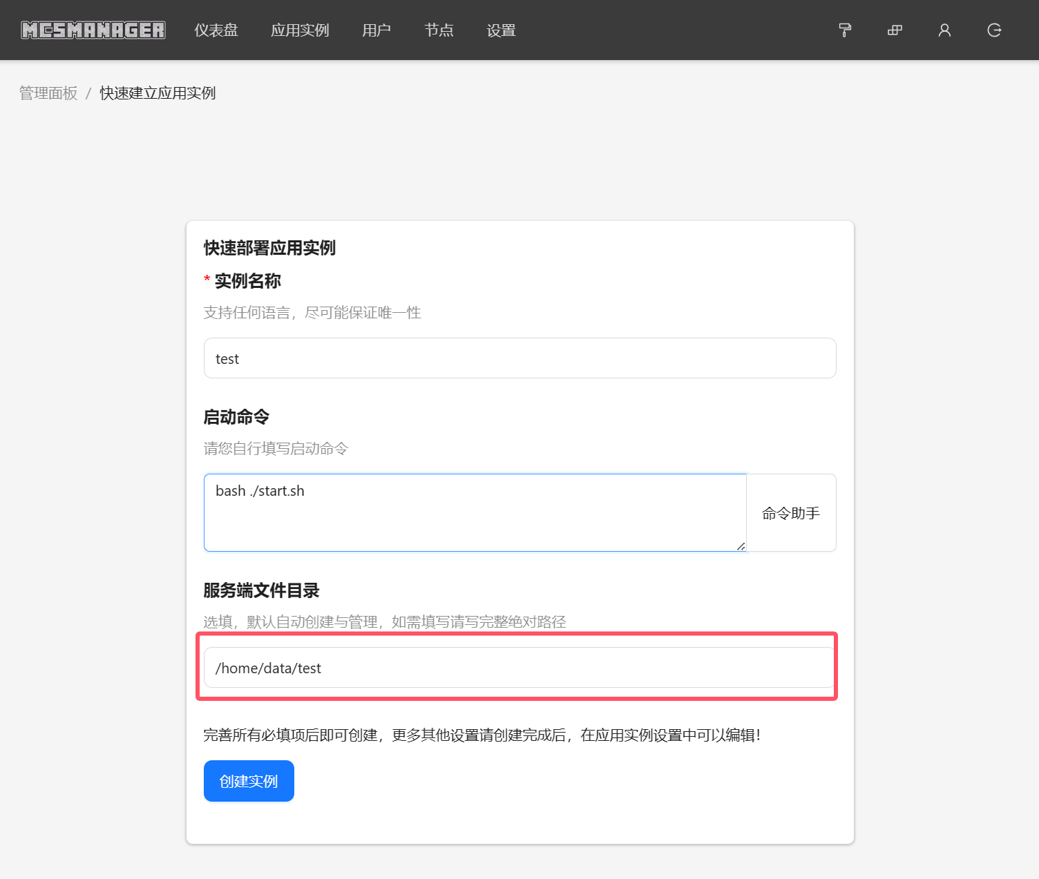Focus the 实例名称 input containing test
This screenshot has height=879, width=1039.
(520, 358)
